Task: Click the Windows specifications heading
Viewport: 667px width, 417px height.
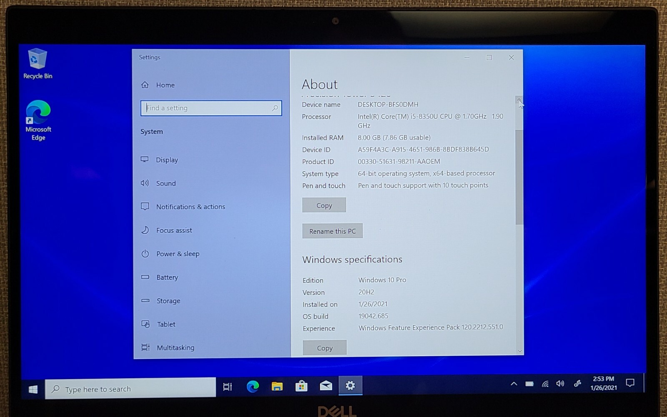Action: click(352, 259)
